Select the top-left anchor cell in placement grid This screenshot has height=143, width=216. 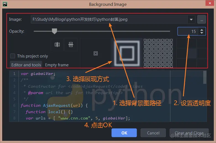pyautogui.click(x=181, y=43)
